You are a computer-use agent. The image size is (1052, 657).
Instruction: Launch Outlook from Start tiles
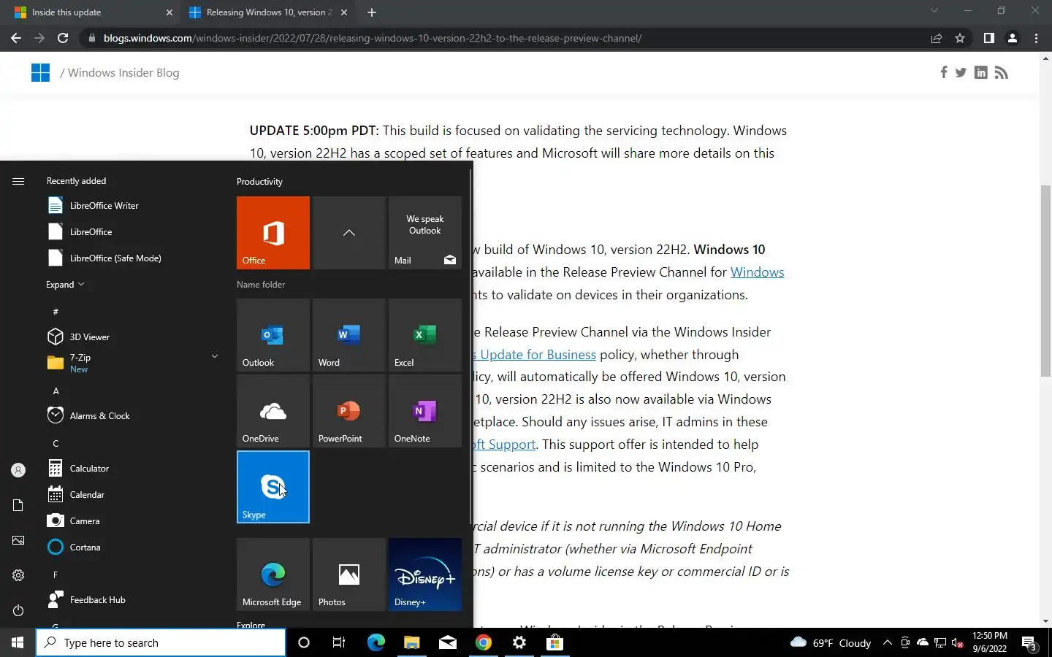point(273,335)
